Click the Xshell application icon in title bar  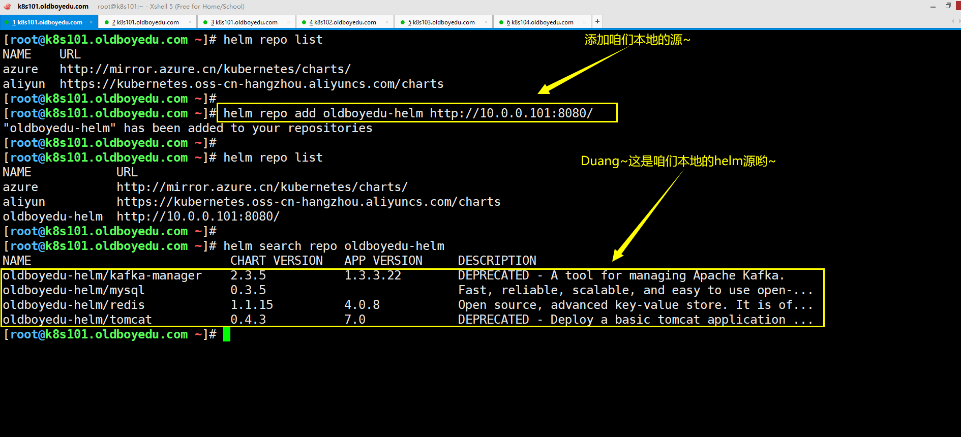pyautogui.click(x=7, y=7)
